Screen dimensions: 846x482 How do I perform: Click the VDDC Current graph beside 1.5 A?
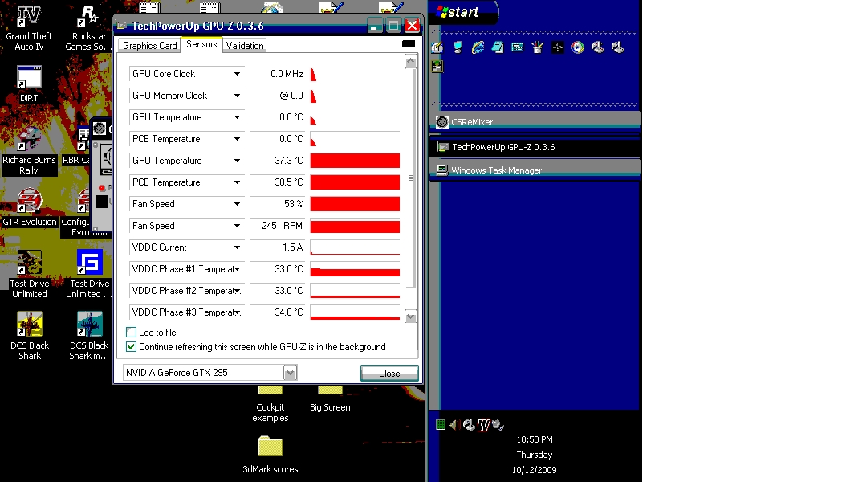pyautogui.click(x=355, y=247)
